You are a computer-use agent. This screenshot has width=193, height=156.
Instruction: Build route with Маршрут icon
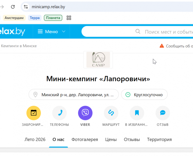(111, 113)
